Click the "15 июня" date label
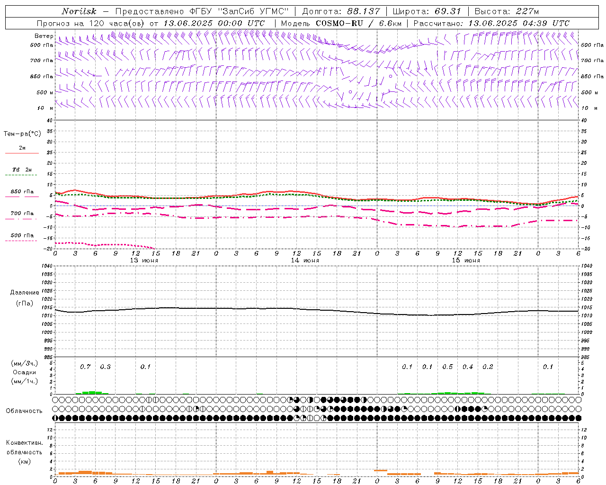Screen dimensions: 606x485 point(466,260)
